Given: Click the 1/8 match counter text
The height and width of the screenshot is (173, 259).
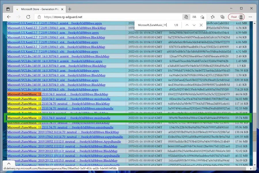Looking at the screenshot, I should [x=176, y=25].
